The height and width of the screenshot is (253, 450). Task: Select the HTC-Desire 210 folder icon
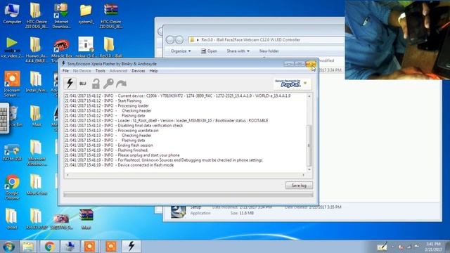(x=36, y=15)
